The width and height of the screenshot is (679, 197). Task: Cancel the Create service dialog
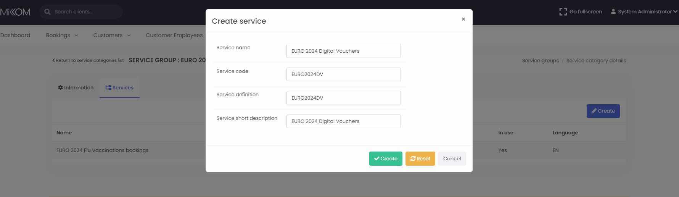452,159
